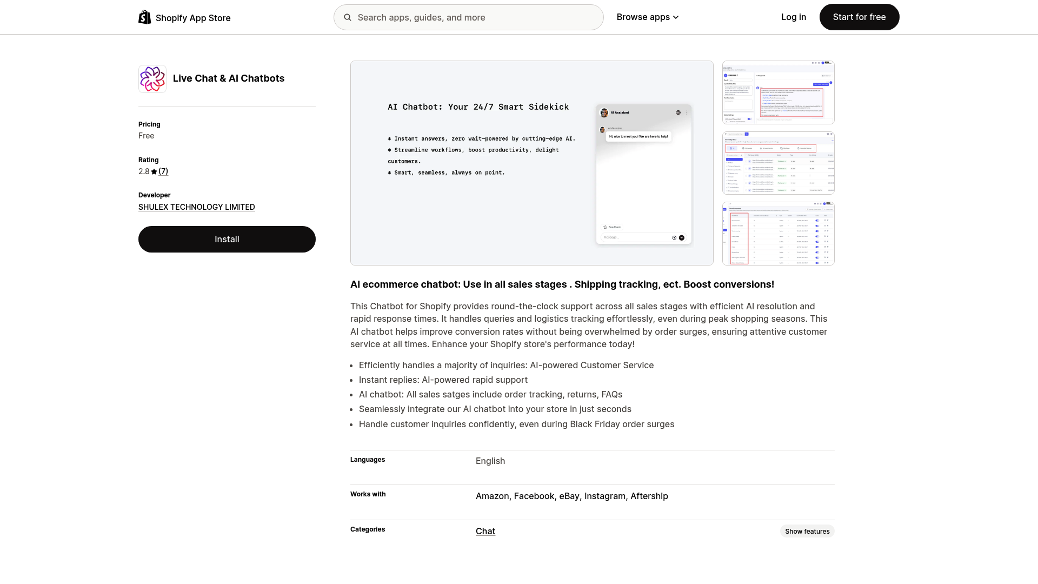Open the Log in page
This screenshot has width=1038, height=584.
[793, 17]
